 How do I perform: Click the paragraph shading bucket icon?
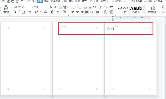(x=105, y=12)
